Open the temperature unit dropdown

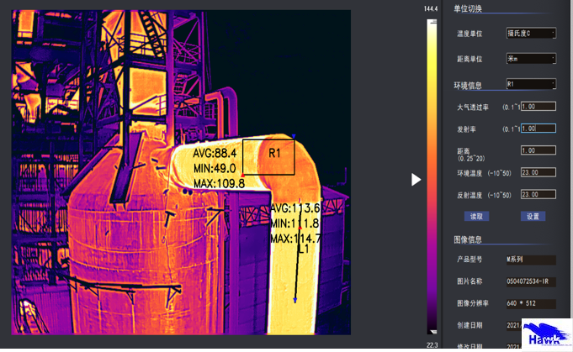point(530,34)
